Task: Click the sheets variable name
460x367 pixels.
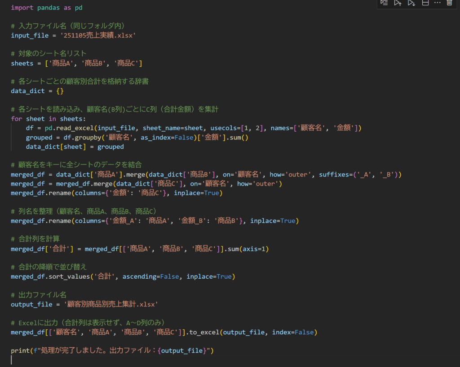Action: click(22, 63)
